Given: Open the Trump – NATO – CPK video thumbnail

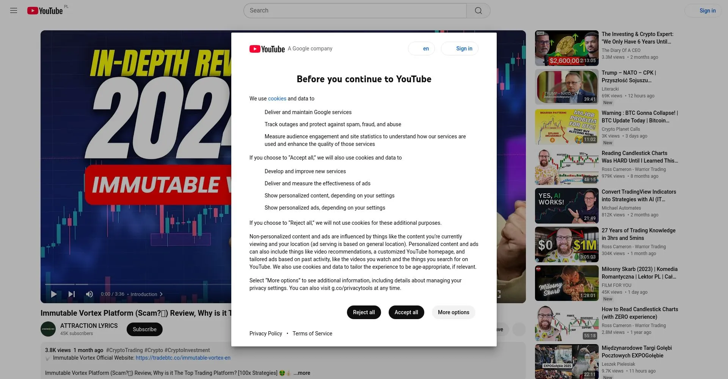Looking at the screenshot, I should [566, 87].
